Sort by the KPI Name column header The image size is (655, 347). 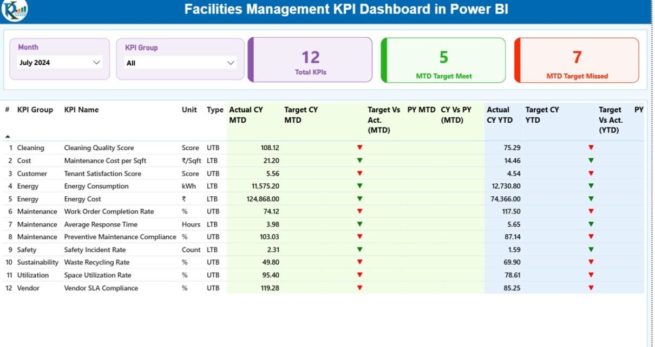[81, 110]
